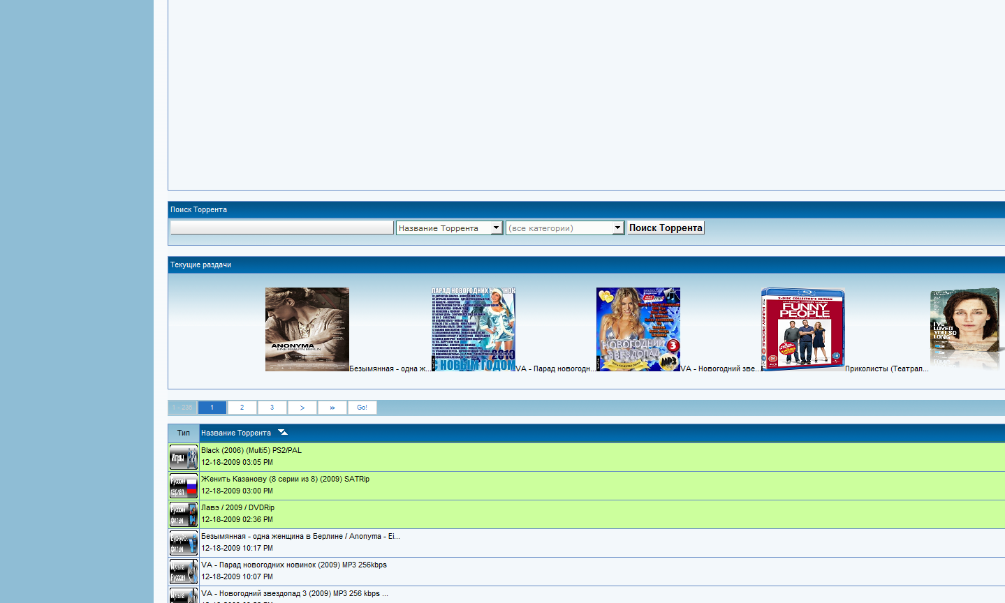Viewport: 1005px width, 603px height.
Task: Open the I've Loved You So Long poster
Action: tap(967, 329)
